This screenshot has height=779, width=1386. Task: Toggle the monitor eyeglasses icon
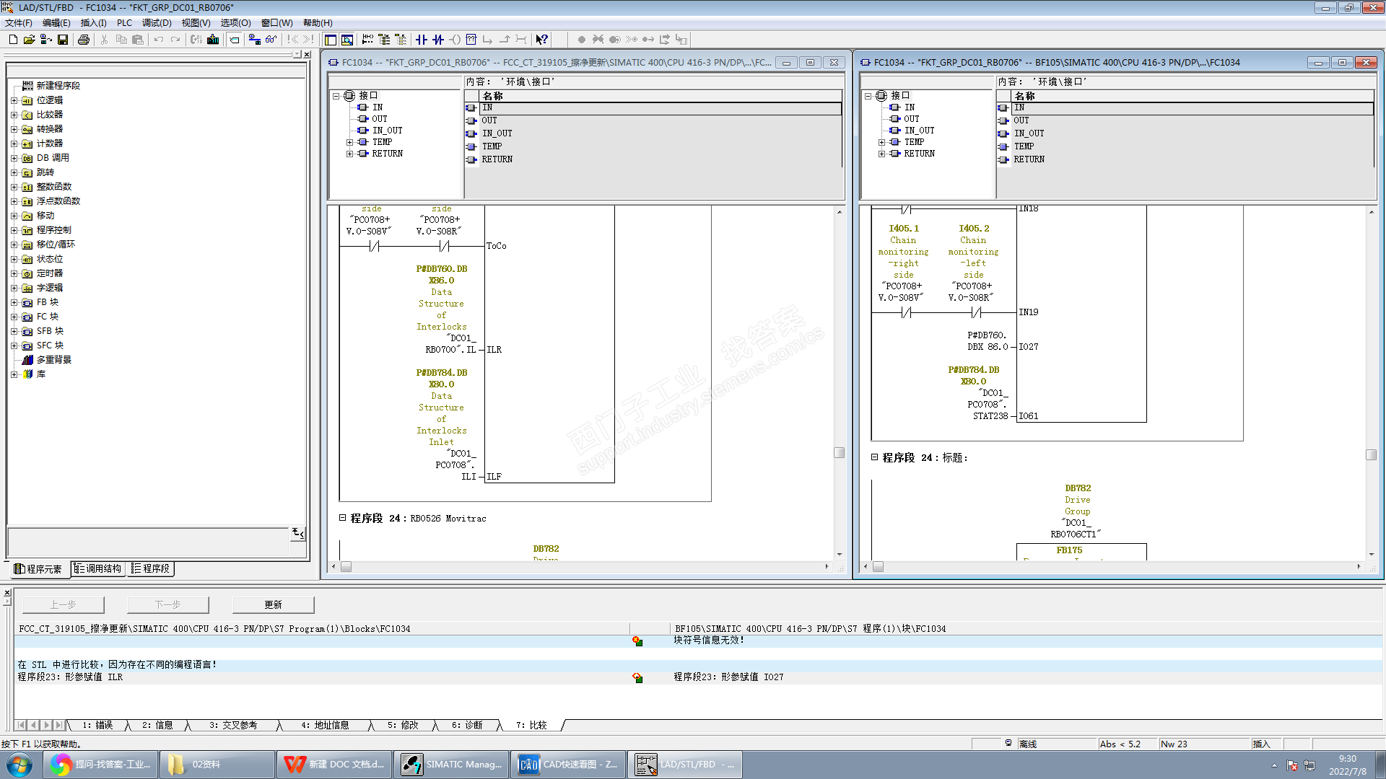(271, 40)
